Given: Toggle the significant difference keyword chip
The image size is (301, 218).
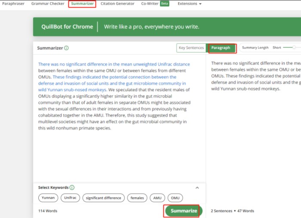Looking at the screenshot, I should (x=104, y=198).
